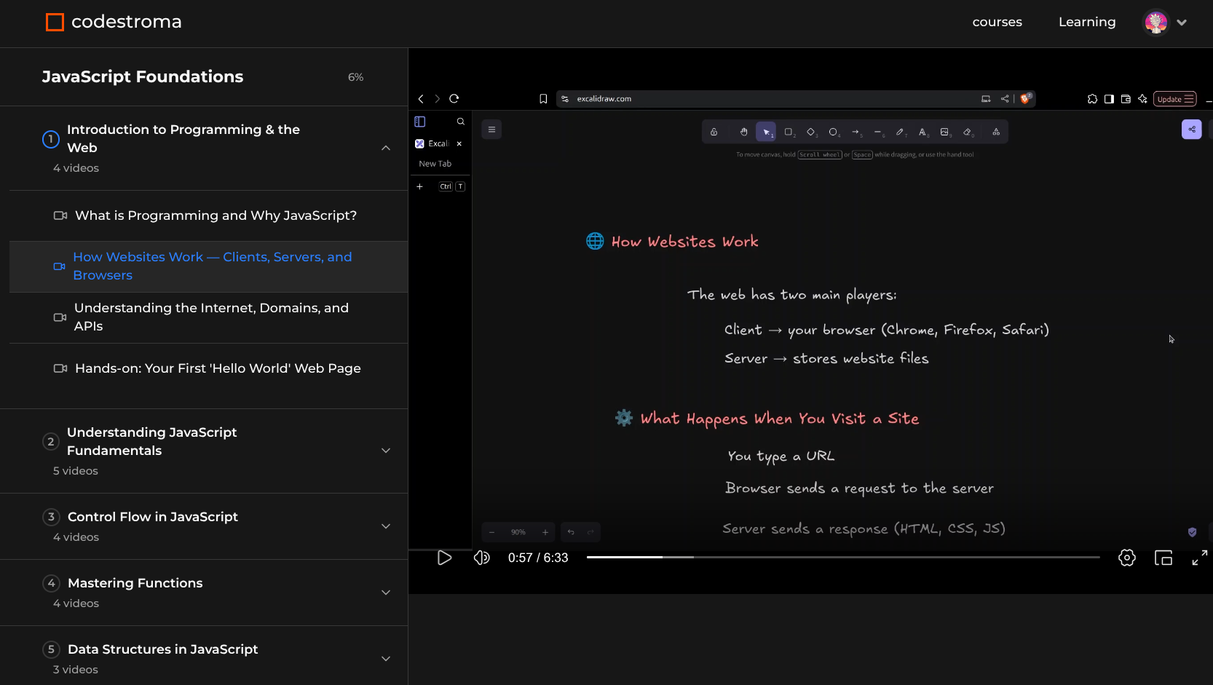Open the Learning navigation item
The height and width of the screenshot is (685, 1213).
point(1086,22)
